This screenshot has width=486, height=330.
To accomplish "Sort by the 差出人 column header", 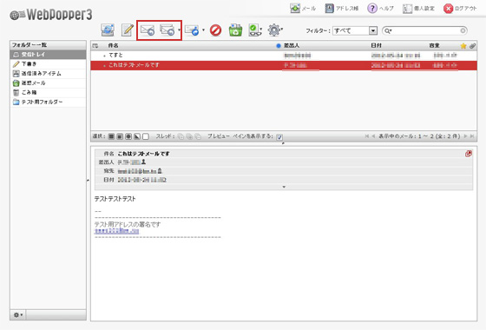I will 292,45.
